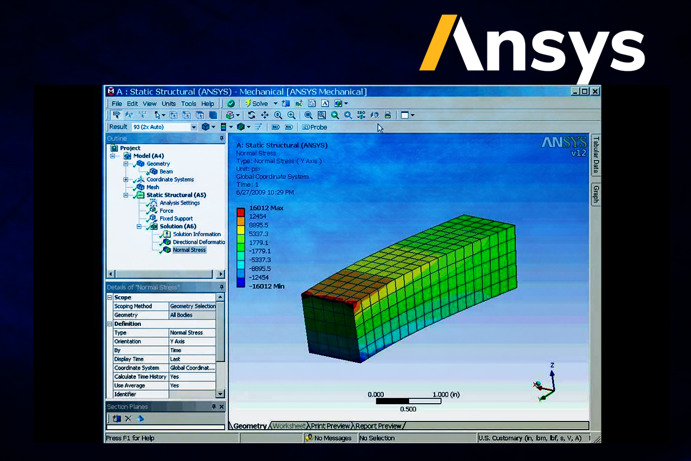The width and height of the screenshot is (691, 461).
Task: Click the Scoping Method value Geometry Selection
Action: [193, 306]
